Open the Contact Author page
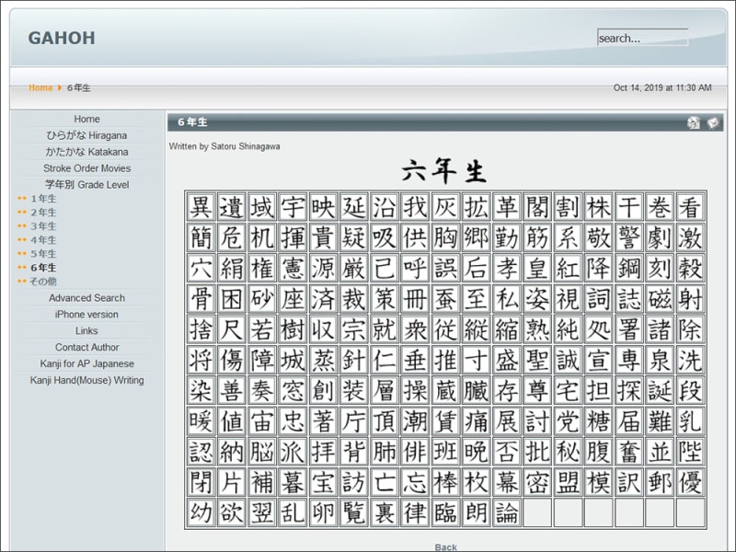 tap(86, 347)
